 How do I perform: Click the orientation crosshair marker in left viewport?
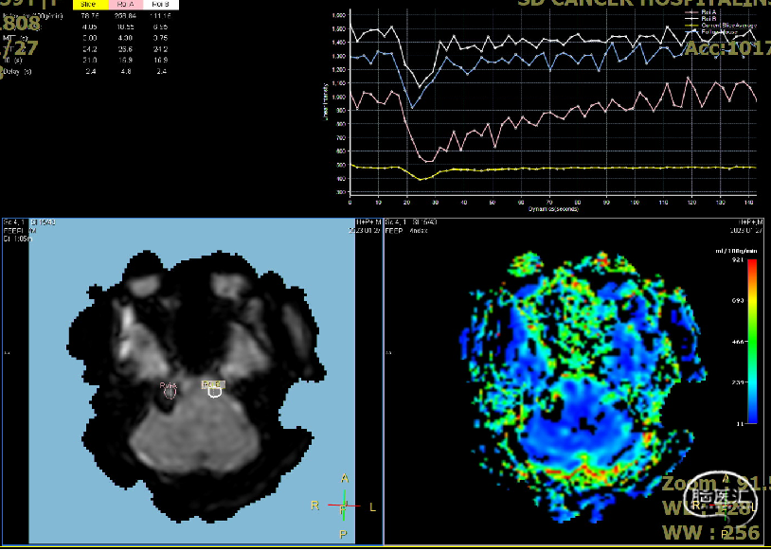pyautogui.click(x=344, y=505)
